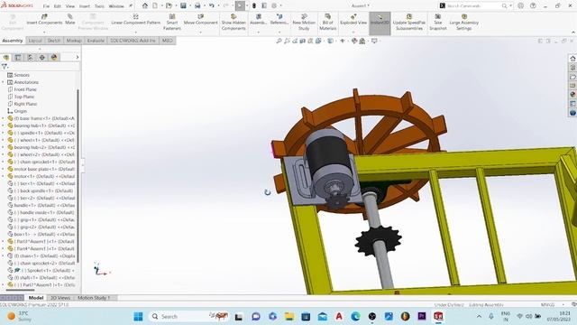The image size is (577, 325).
Task: Click Smart Fasteners
Action: tap(172, 22)
